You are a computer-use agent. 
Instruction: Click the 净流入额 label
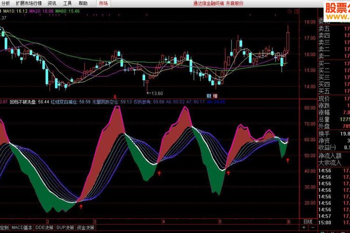tap(330, 156)
